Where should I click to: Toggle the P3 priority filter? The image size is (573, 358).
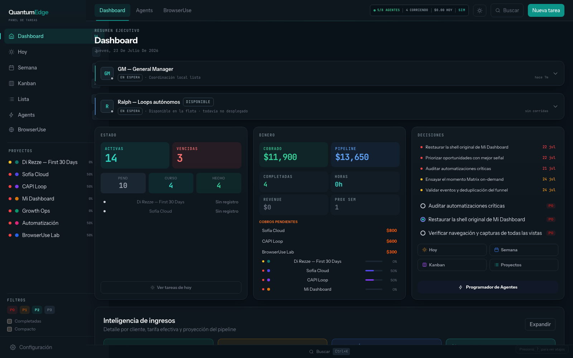tap(49, 310)
